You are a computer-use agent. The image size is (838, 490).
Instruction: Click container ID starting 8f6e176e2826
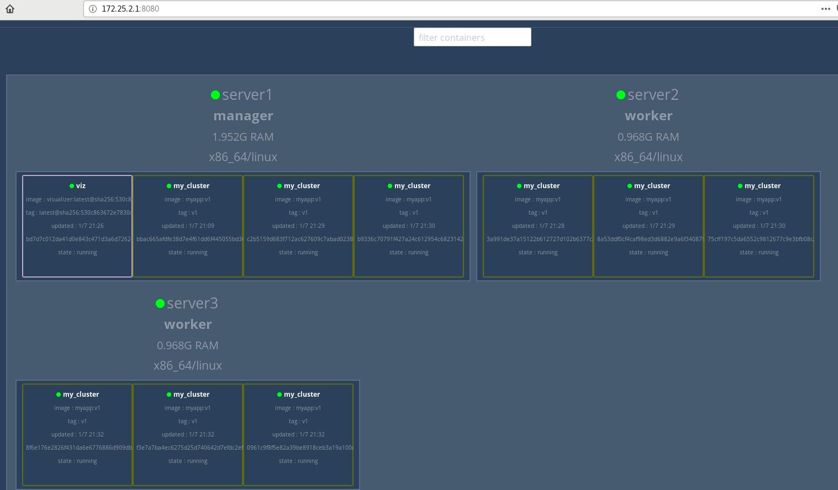79,448
